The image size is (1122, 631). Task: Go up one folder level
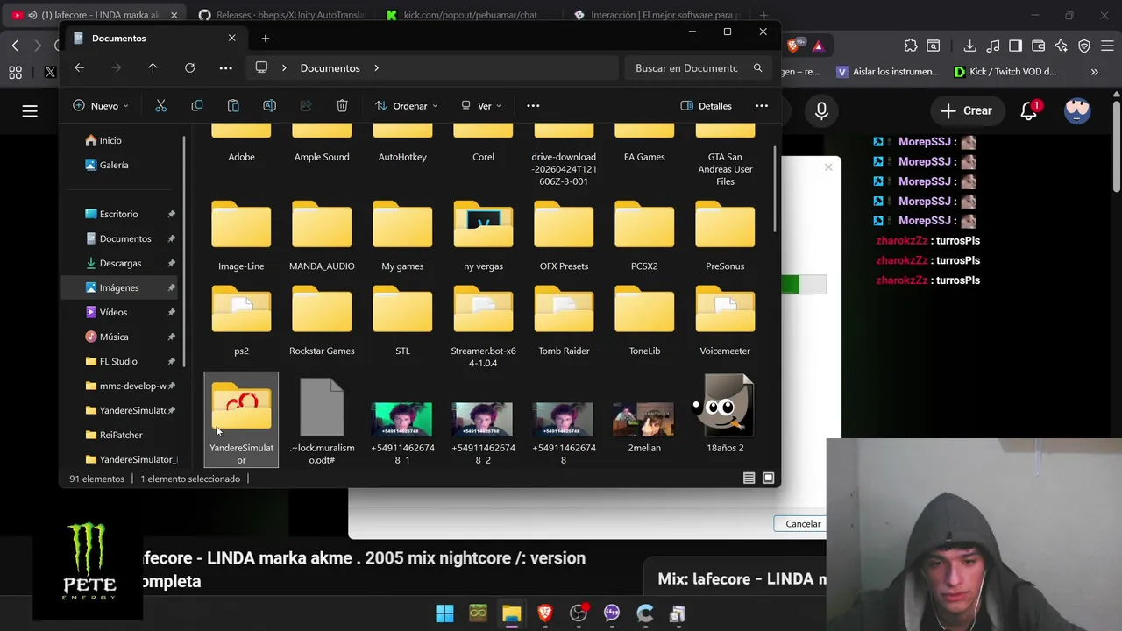[x=153, y=67]
